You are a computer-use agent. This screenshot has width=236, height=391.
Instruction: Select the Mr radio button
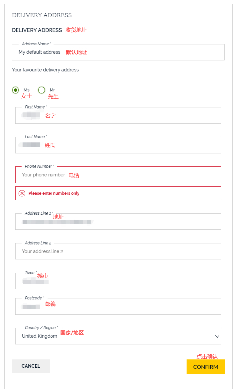point(42,90)
